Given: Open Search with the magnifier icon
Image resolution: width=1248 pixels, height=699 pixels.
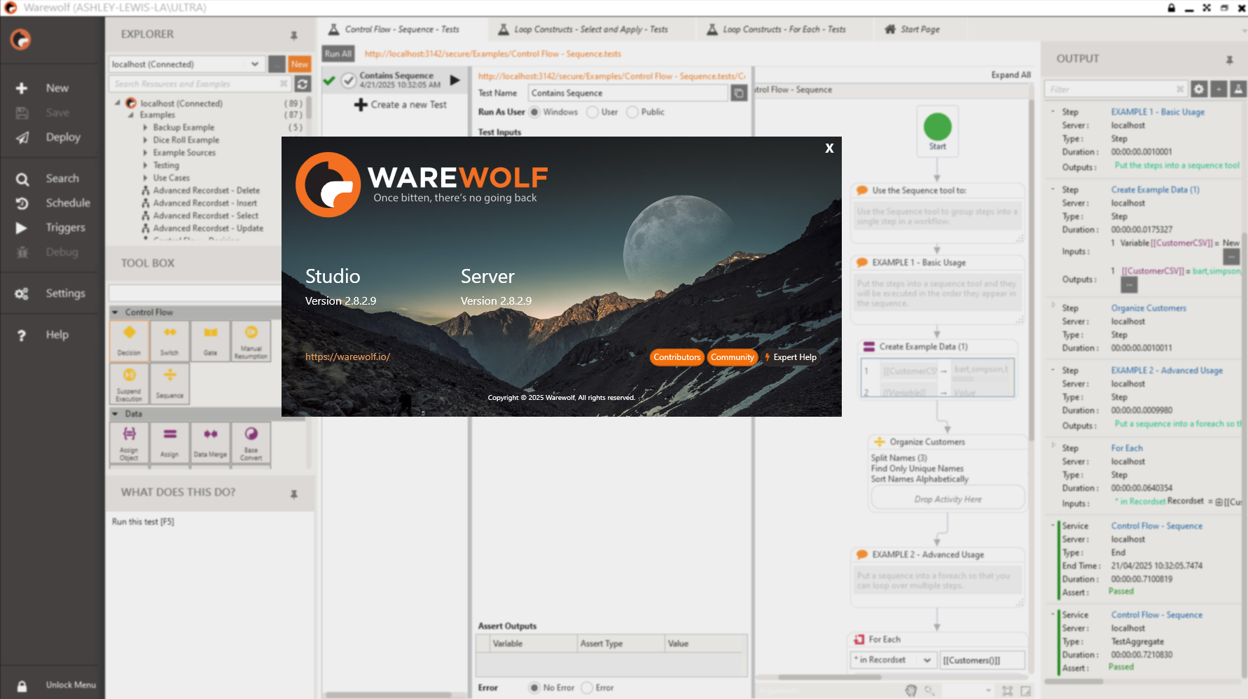Looking at the screenshot, I should [x=22, y=179].
